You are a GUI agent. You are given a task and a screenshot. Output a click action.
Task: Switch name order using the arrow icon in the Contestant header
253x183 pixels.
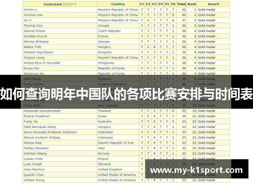pyautogui.click(x=73, y=5)
